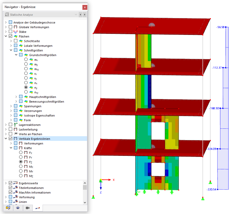Select the nxy radio button
Screen dimensions: 232x214
coord(26,92)
